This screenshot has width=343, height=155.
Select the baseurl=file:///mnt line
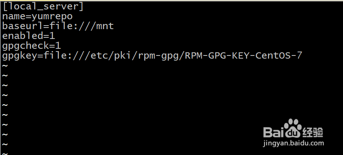pyautogui.click(x=58, y=26)
